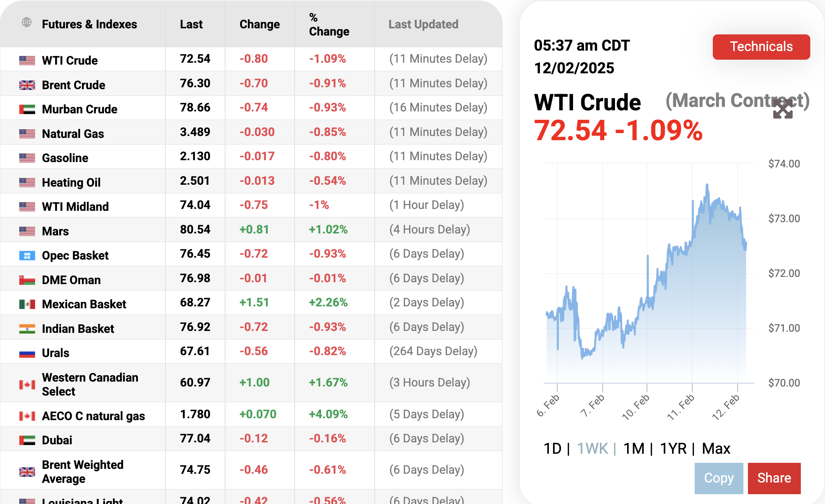Click the Indian flag beside Indian Basket

(27, 329)
